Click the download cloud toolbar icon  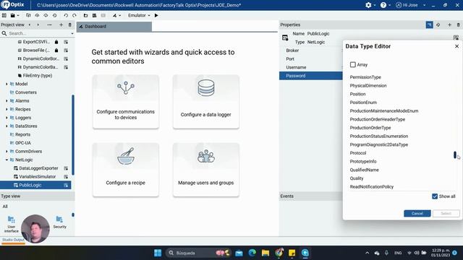(46, 15)
